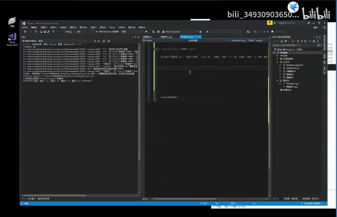Image resolution: width=337 pixels, height=217 pixels.
Task: Open the 帮助(H) menu
Action: pyautogui.click(x=142, y=27)
